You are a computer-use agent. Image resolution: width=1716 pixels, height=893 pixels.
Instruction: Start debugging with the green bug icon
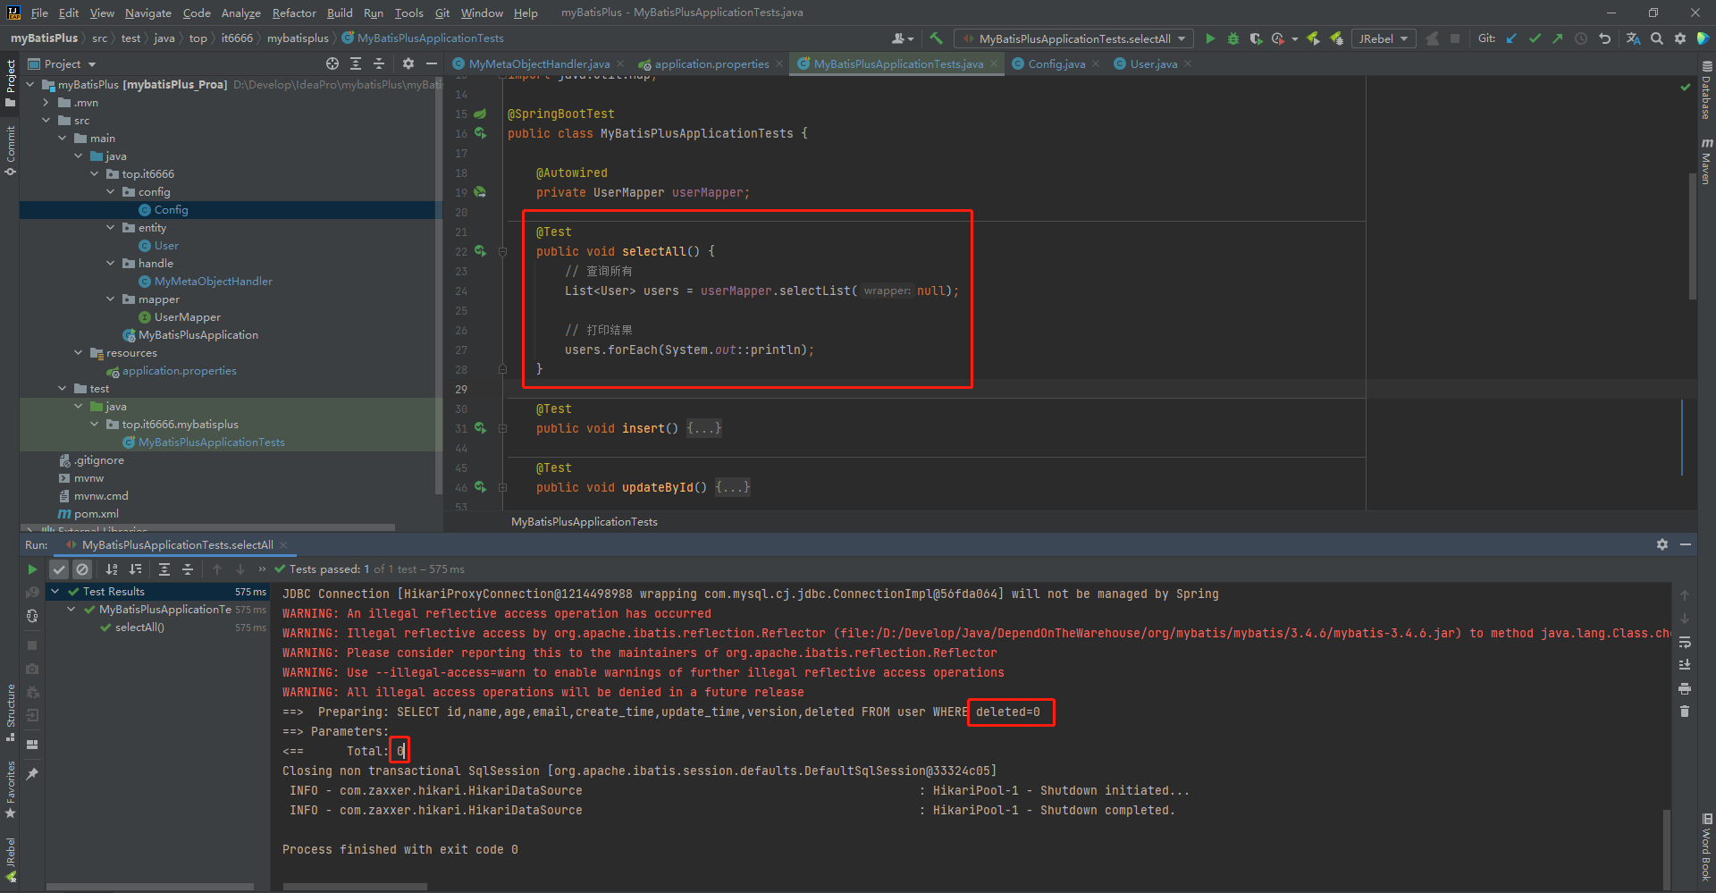(1233, 38)
